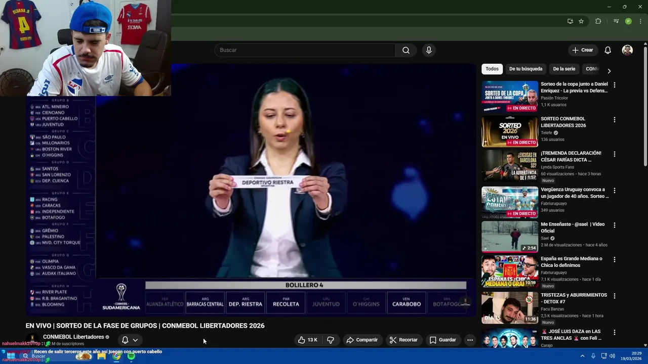Open Chrome three-dot menu

pyautogui.click(x=640, y=21)
